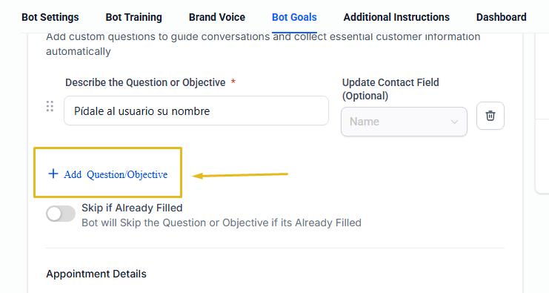Click the chevron arrow in Name dropdown
549x293 pixels.
point(454,122)
